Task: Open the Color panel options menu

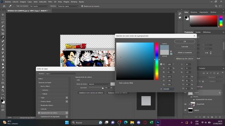Action: tap(224, 12)
